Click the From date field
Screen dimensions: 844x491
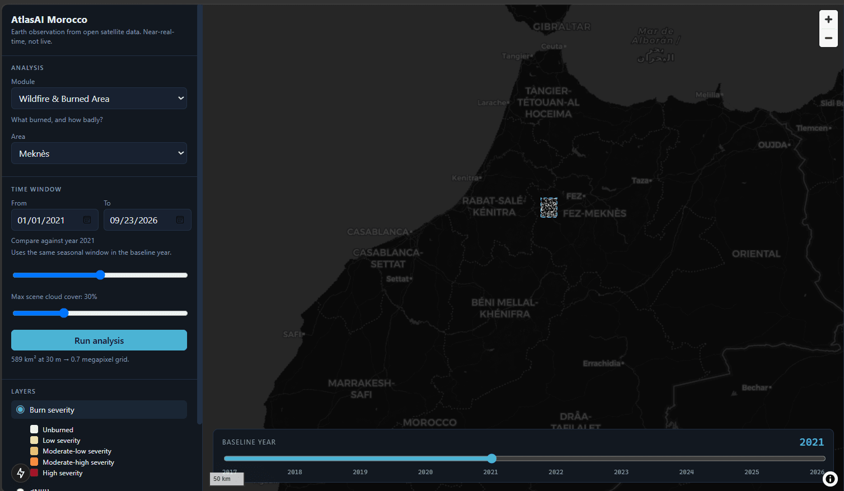55,220
